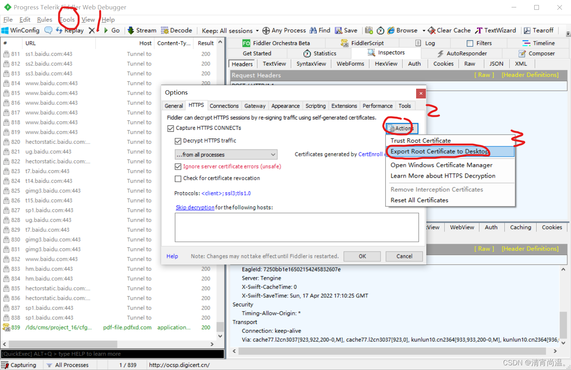Click the timer stopwatch icon
This screenshot has width=571, height=370.
380,30
